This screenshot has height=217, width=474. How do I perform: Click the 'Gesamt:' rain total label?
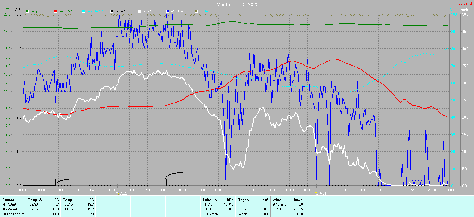244,214
